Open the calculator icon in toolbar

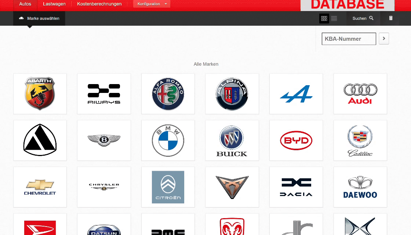pos(390,18)
